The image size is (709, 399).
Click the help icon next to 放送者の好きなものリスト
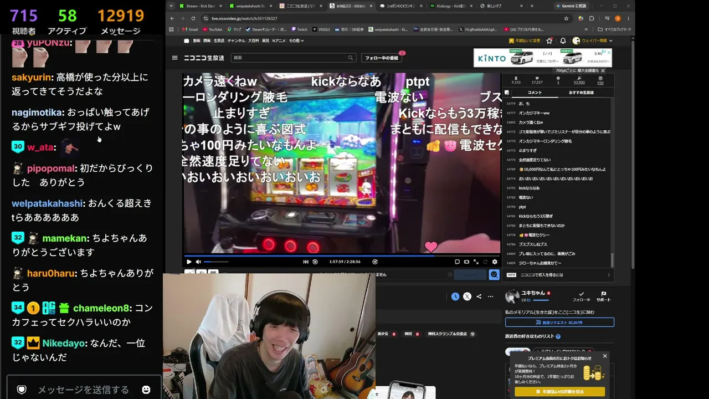(558, 336)
